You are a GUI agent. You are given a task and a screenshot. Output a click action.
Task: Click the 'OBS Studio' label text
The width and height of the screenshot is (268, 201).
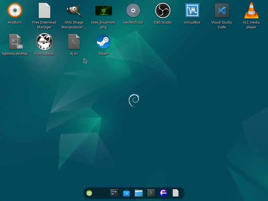[x=163, y=23]
